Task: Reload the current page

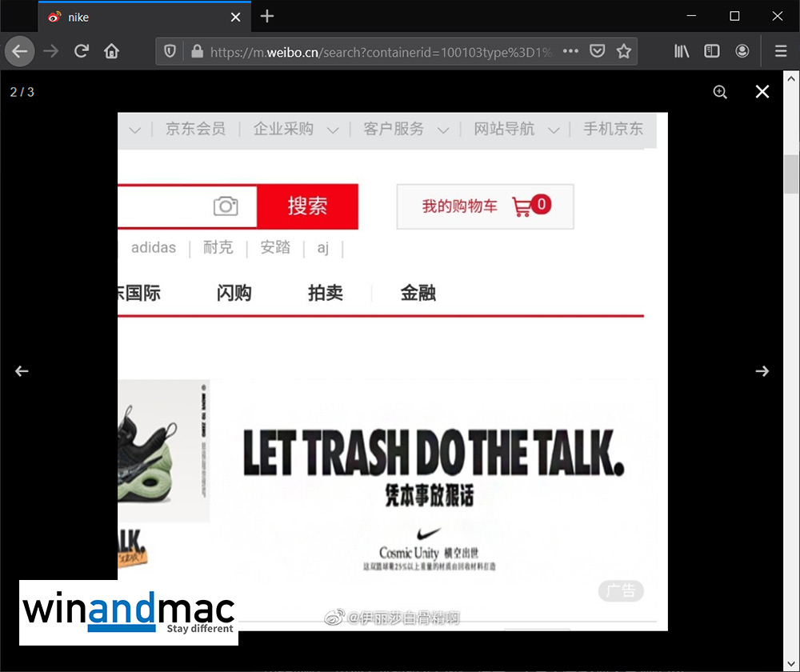Action: coord(81,51)
